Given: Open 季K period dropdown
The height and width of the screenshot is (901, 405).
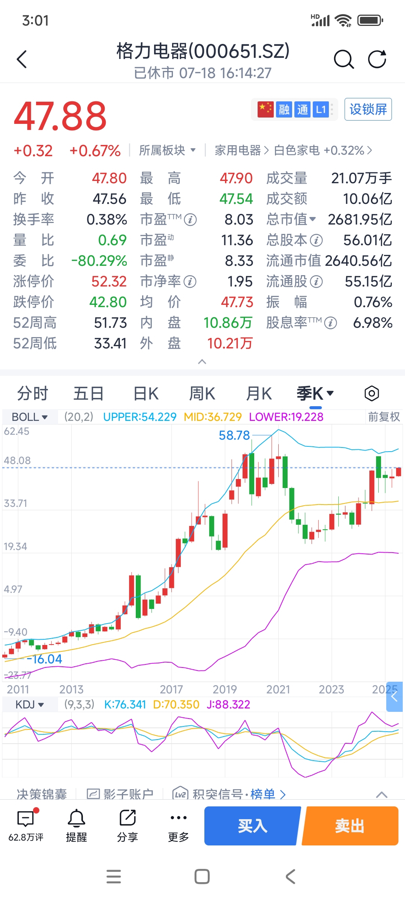Looking at the screenshot, I should (315, 393).
